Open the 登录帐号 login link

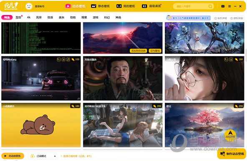(x=40, y=6)
